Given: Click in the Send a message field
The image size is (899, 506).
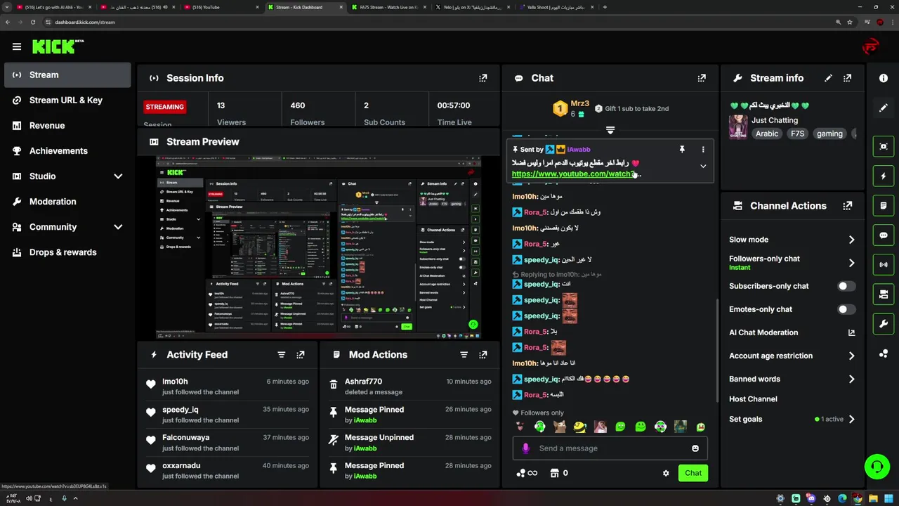Looking at the screenshot, I should 610,448.
